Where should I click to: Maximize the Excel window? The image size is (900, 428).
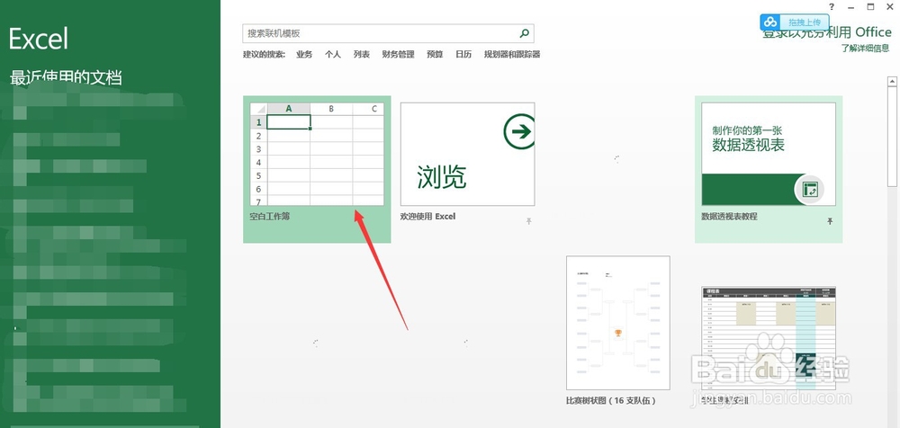pyautogui.click(x=870, y=7)
